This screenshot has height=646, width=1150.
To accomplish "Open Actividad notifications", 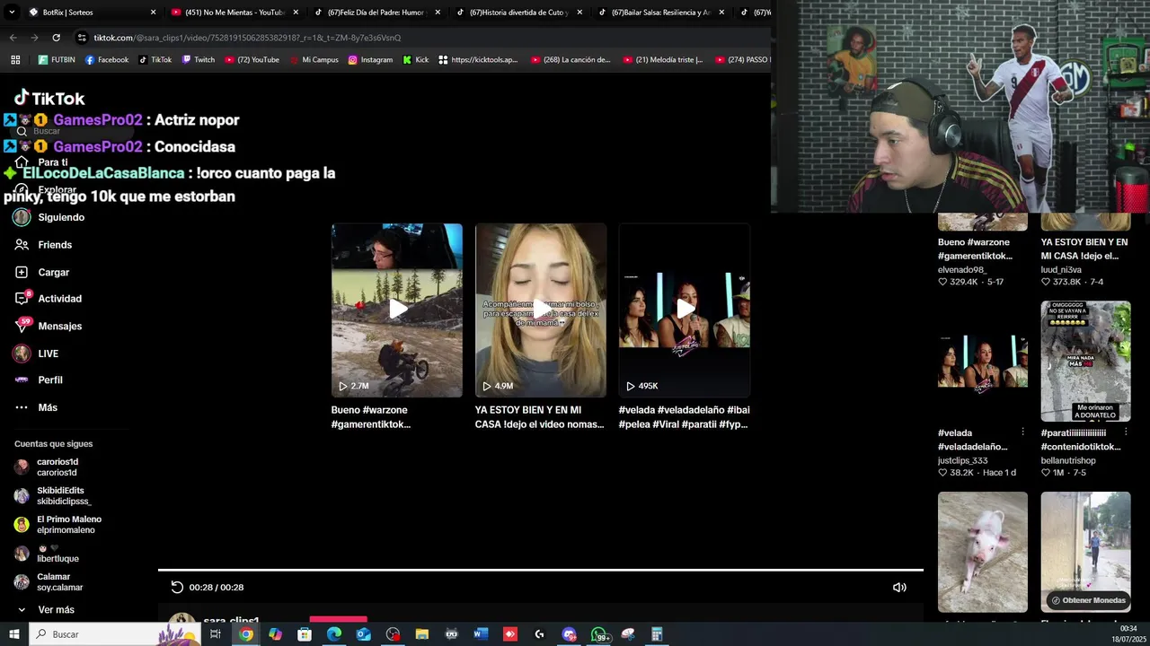I will (x=49, y=299).
